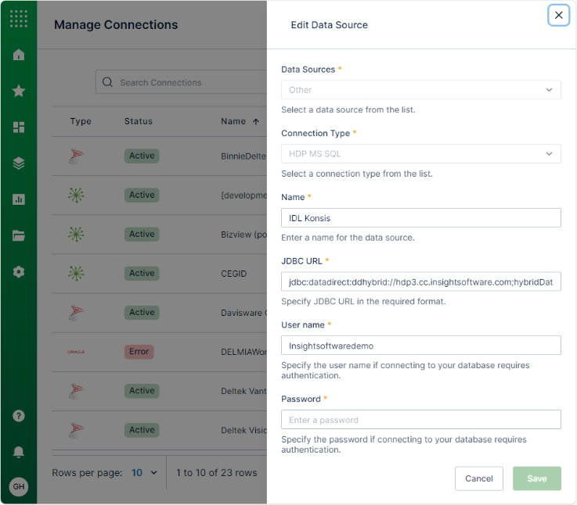Open Favorites star icon

click(x=19, y=91)
